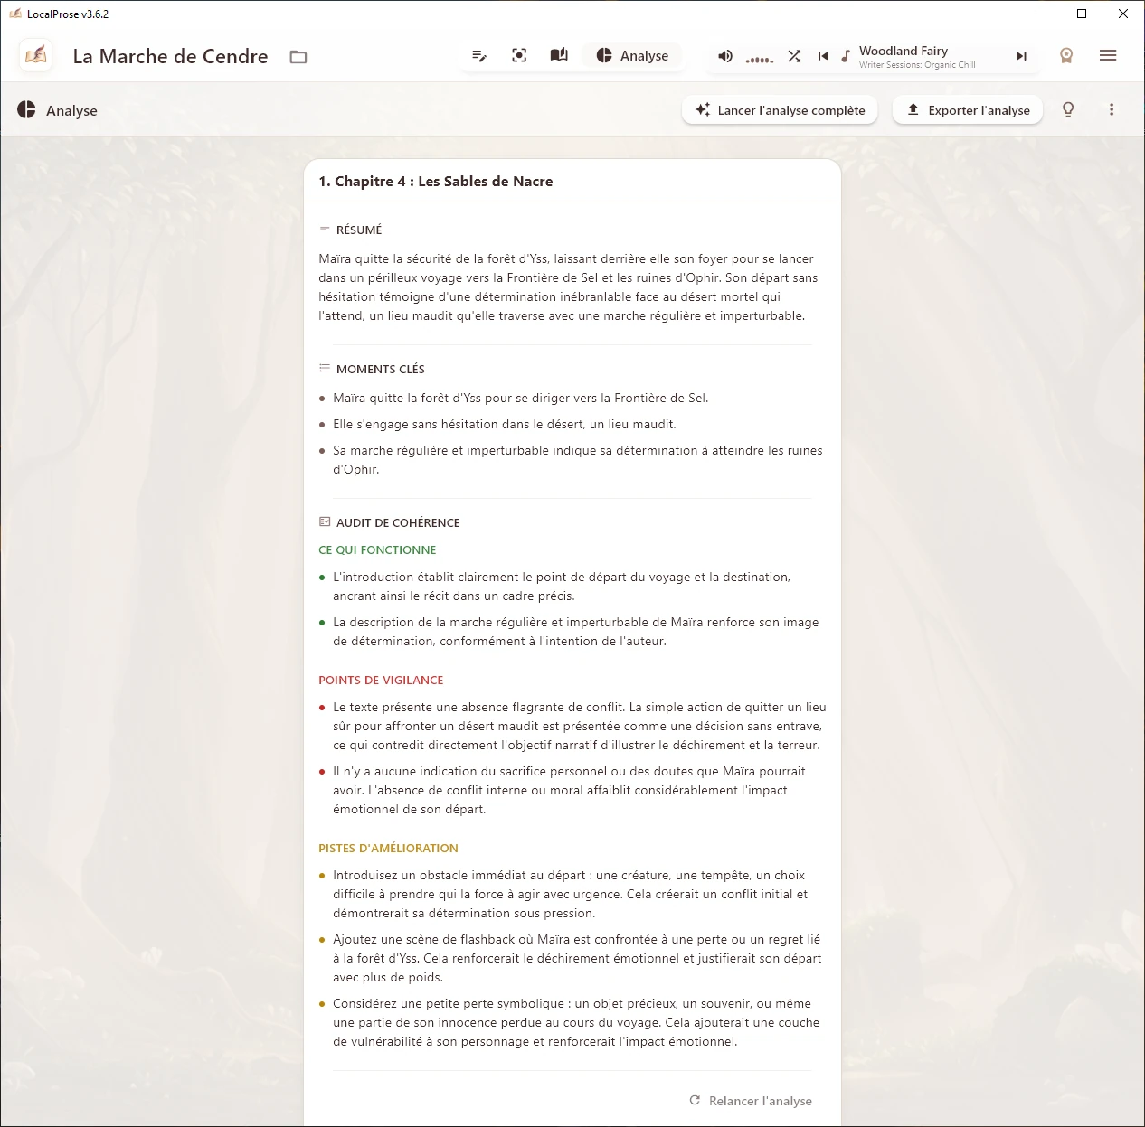The width and height of the screenshot is (1145, 1127).
Task: Toggle shuffle playback
Action: [x=794, y=56]
